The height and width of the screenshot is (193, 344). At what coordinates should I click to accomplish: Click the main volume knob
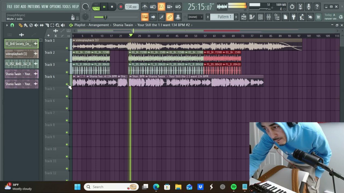[x=85, y=7]
